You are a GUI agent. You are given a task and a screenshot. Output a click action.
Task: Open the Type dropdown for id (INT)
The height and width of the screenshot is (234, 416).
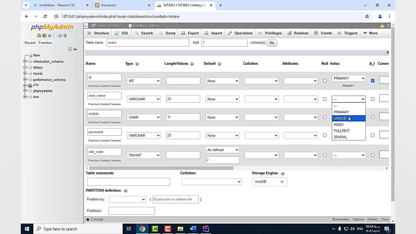pos(144,81)
